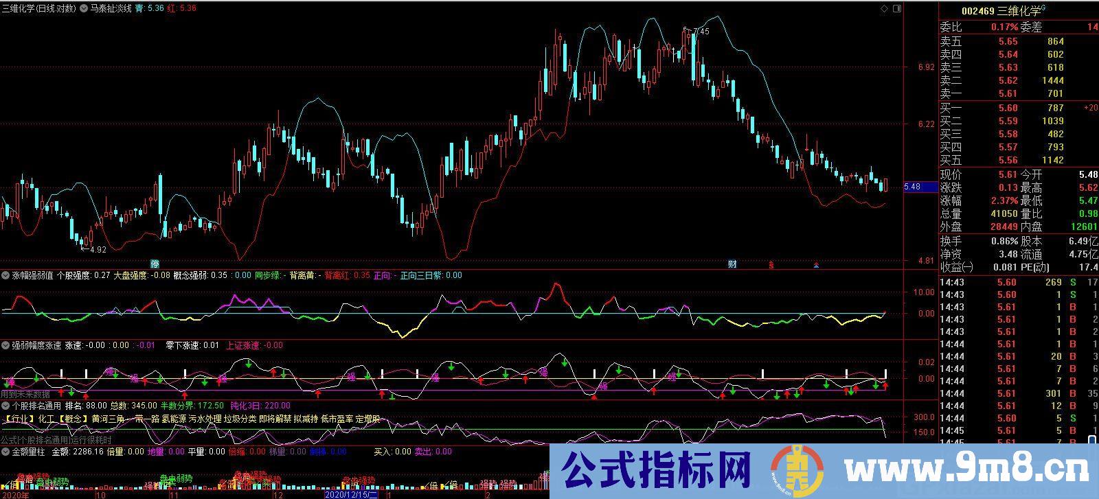1099x499 pixels.
Task: Select the 买二 price 5.59 row
Action: click(1019, 121)
